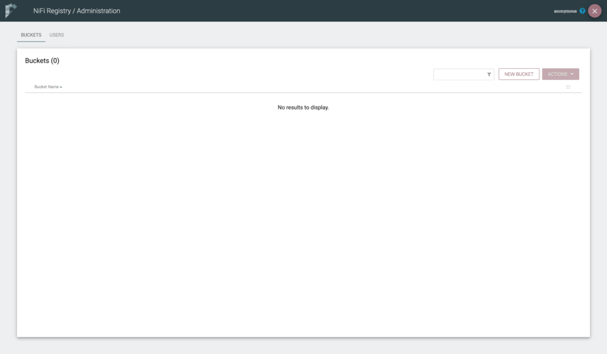Click the sort arrow beside Bucket Name
607x354 pixels.
click(61, 87)
